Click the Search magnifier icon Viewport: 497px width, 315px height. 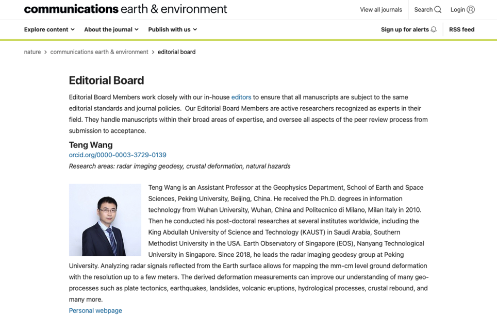438,10
